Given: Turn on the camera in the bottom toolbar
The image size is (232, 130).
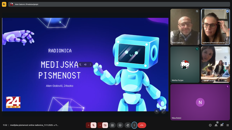Looking at the screenshot, I should [105, 125].
